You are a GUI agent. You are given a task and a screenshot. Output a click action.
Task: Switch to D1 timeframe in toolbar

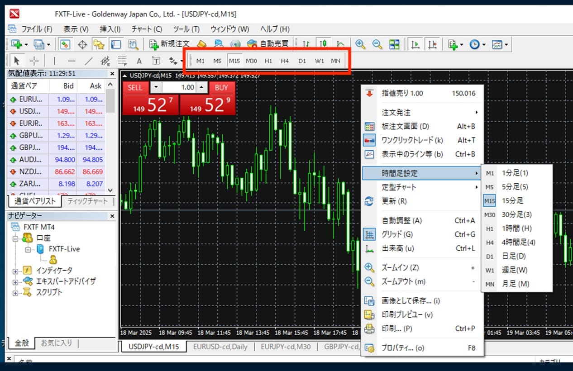[x=302, y=61]
